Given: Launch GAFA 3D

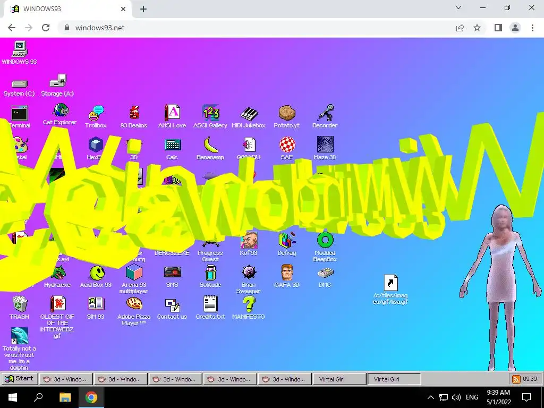Looking at the screenshot, I should click(287, 273).
